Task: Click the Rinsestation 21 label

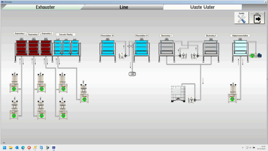Action: tap(142, 36)
